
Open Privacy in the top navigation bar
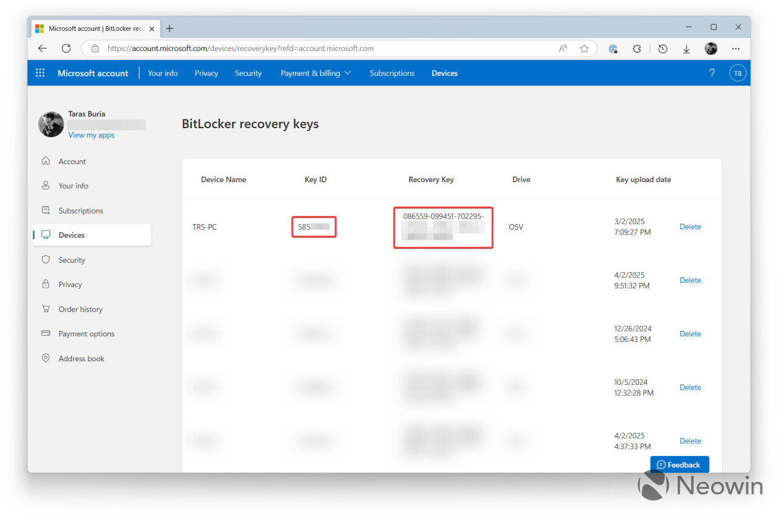pos(206,73)
